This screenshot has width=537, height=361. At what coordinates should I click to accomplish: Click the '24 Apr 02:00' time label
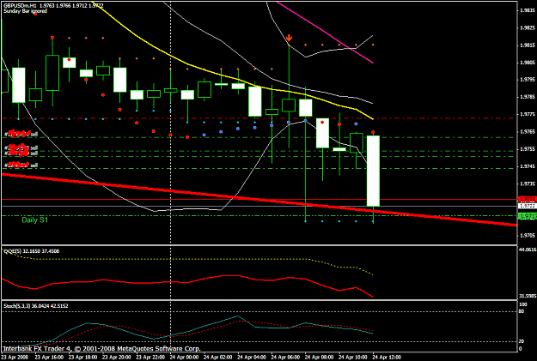pyautogui.click(x=218, y=358)
